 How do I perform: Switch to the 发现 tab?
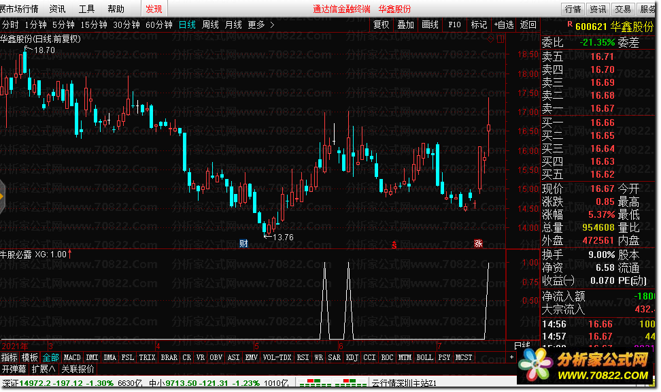tap(154, 9)
